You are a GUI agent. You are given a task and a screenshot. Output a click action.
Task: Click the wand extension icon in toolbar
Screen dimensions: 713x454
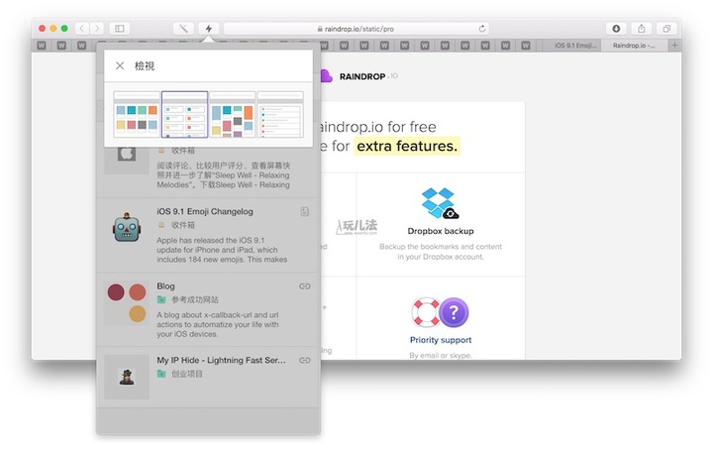click(184, 29)
